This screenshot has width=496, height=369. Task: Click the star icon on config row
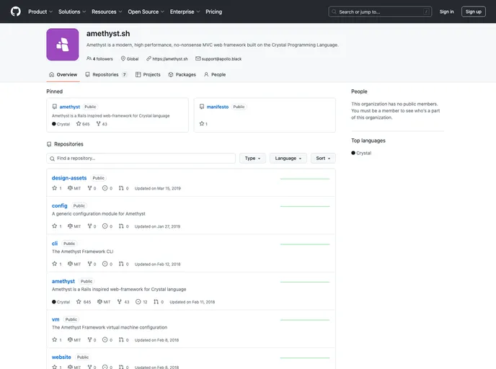click(54, 226)
